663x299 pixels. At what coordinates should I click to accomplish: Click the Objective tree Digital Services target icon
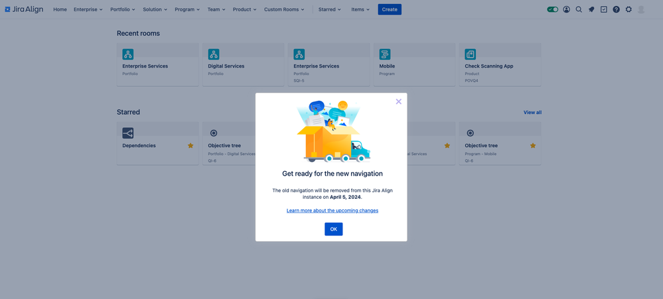pyautogui.click(x=214, y=133)
